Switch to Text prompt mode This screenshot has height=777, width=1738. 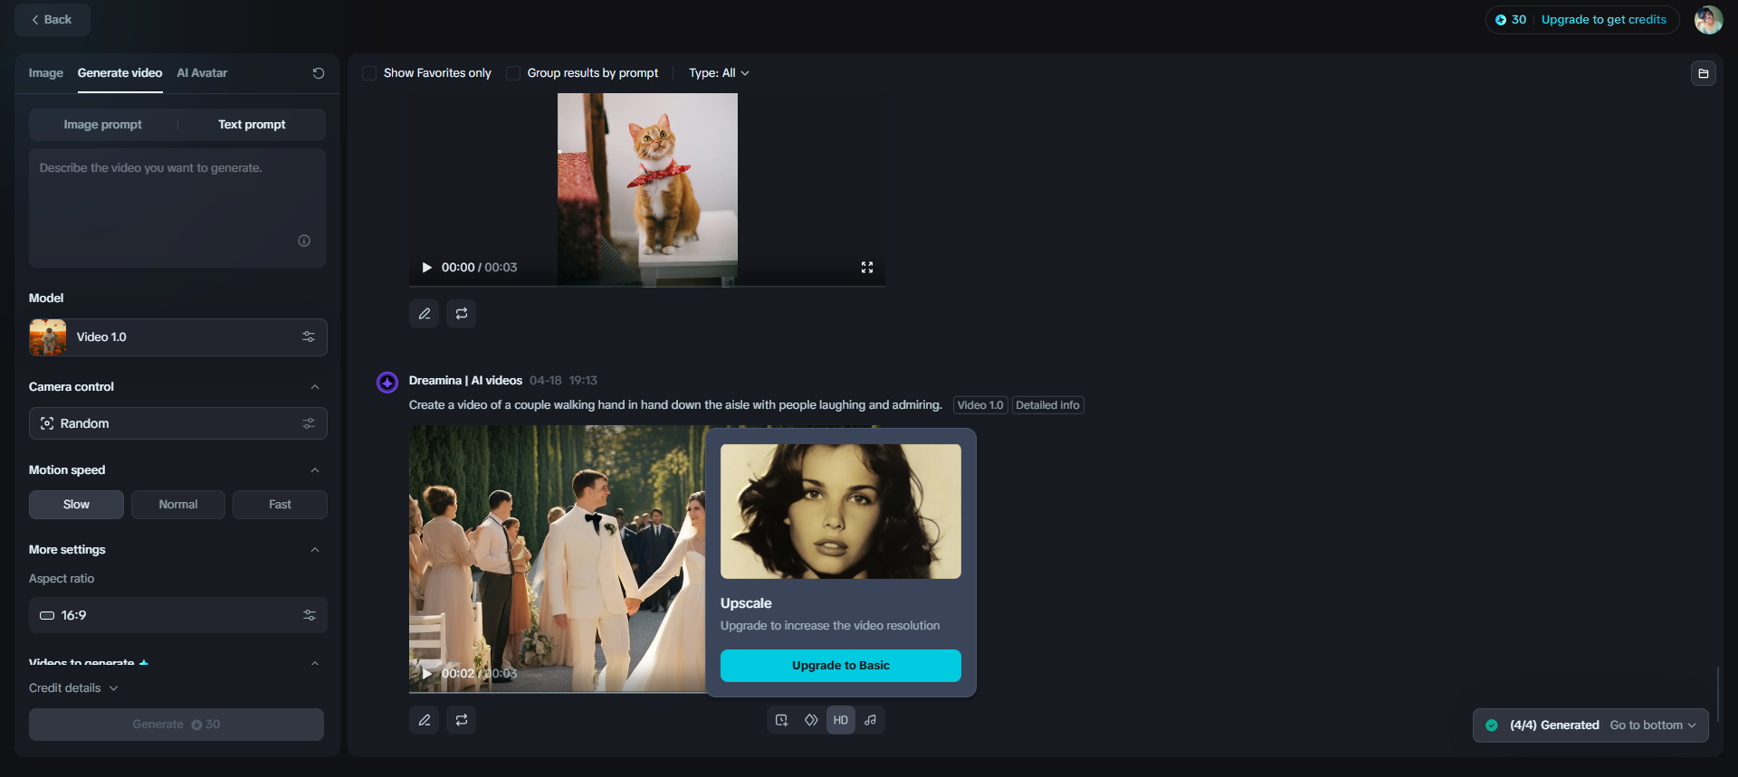[252, 125]
